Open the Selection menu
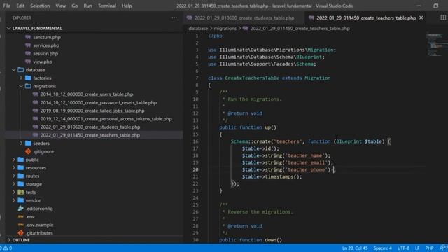448x252 pixels. coord(40,6)
